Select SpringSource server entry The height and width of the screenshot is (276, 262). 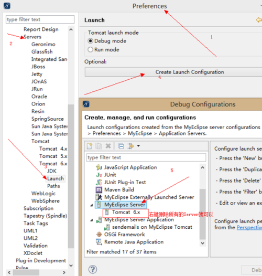click(x=48, y=119)
